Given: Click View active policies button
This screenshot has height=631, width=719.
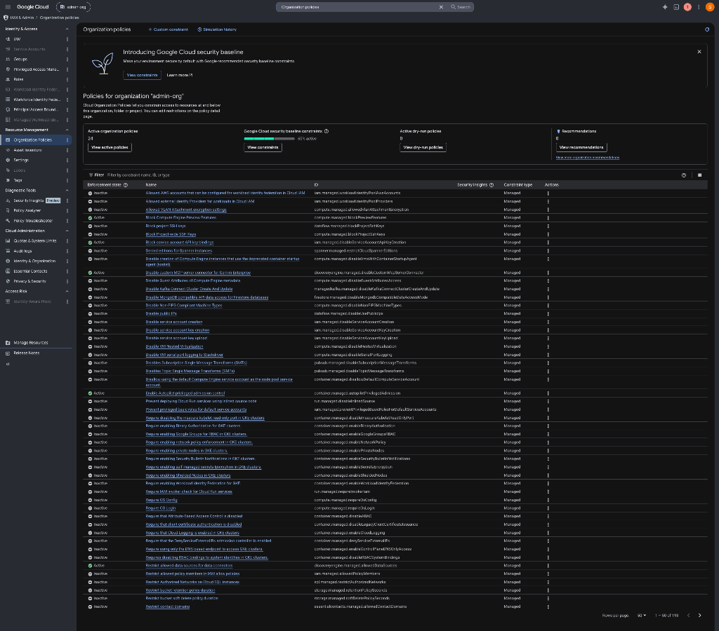Looking at the screenshot, I should 110,147.
